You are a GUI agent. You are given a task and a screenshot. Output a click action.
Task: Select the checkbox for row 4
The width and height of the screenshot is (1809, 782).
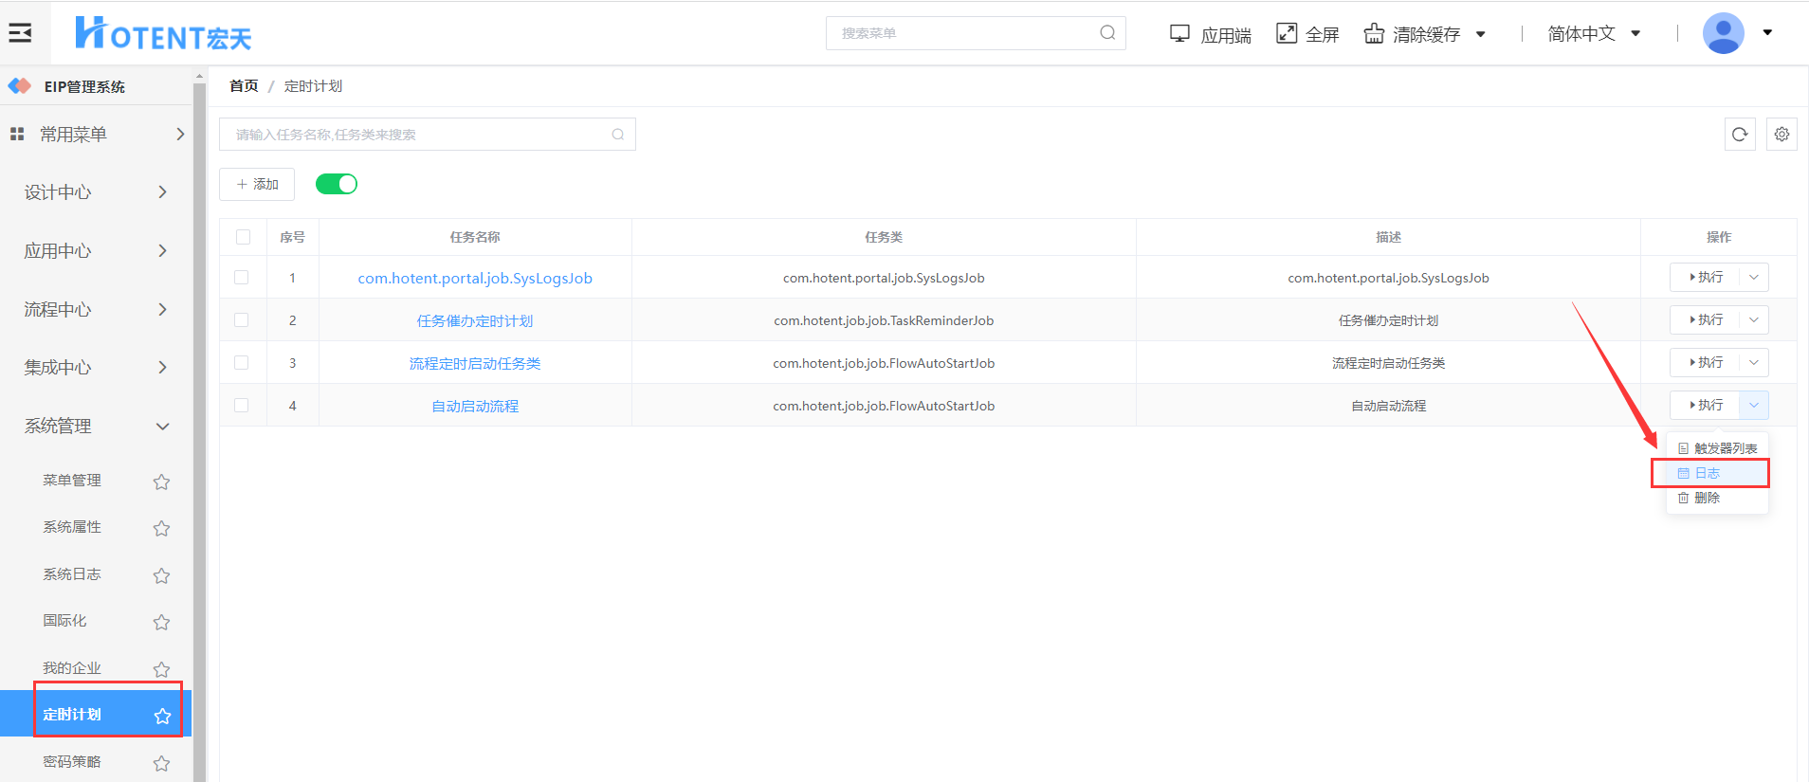point(242,406)
